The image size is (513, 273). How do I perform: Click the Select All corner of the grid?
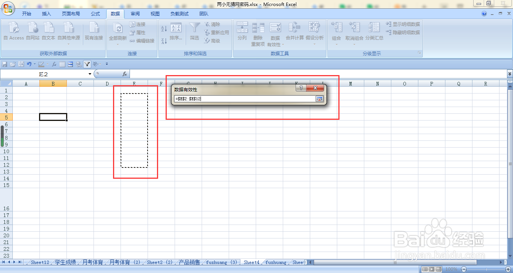click(x=6, y=83)
